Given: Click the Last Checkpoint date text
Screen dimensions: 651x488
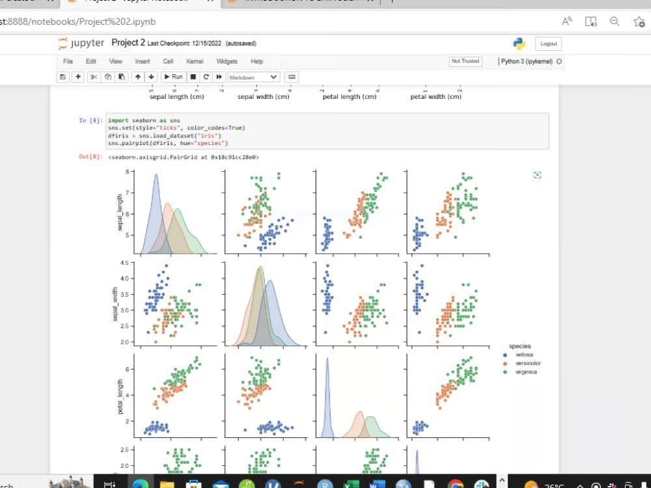Looking at the screenshot, I should tap(184, 43).
